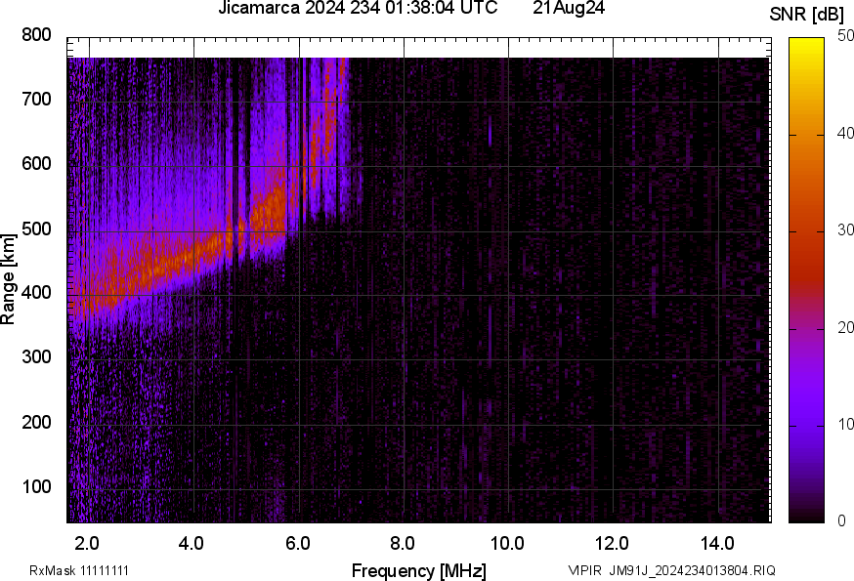Click the range tick label '100'

point(36,486)
